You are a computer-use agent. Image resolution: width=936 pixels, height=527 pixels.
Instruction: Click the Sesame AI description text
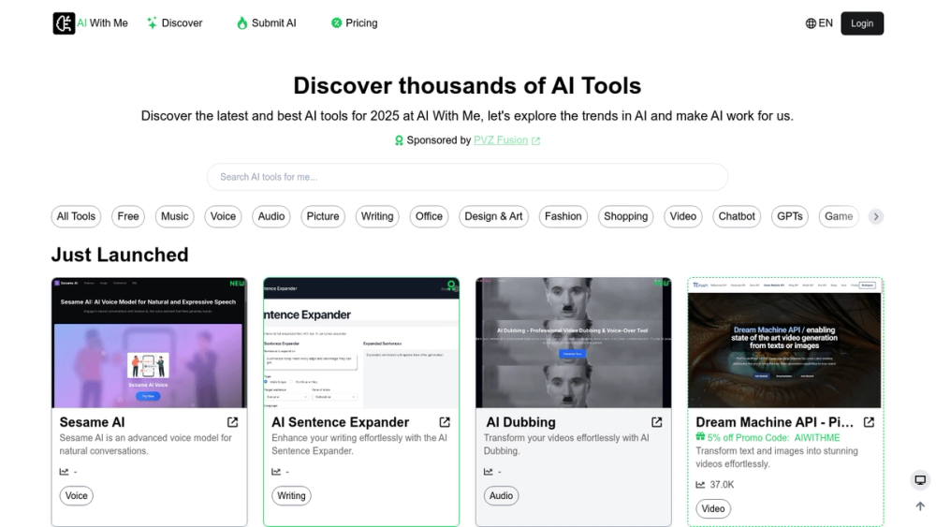[x=146, y=444]
